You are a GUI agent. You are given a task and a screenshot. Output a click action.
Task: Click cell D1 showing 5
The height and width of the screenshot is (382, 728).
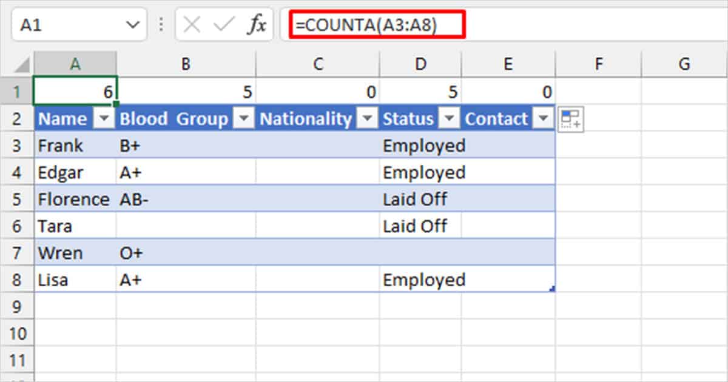pos(420,92)
